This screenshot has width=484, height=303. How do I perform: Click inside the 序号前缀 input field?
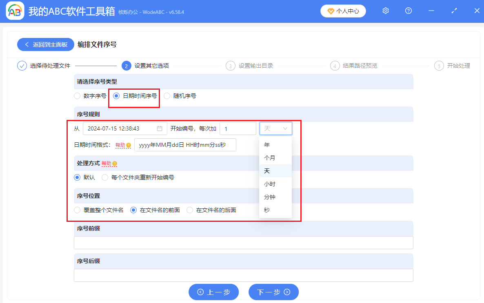click(243, 242)
